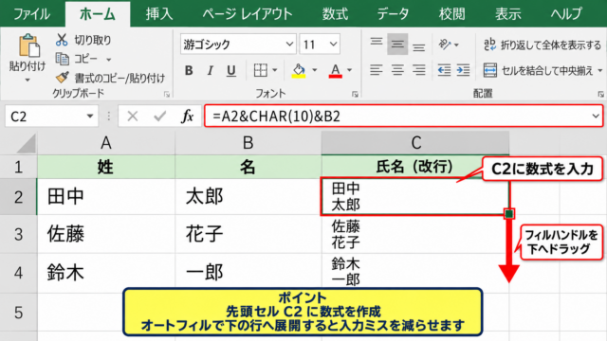Screen dimensions: 607x341
Task: Switch to the 挿入 tab
Action: (159, 14)
